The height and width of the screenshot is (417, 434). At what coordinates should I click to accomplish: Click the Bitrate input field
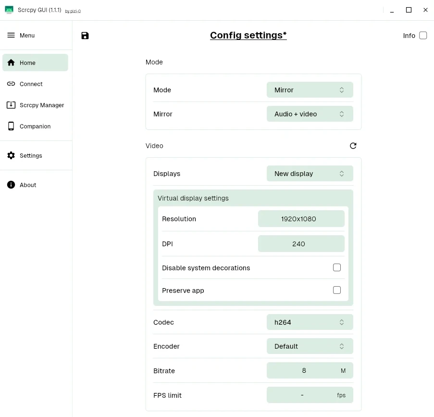[304, 371]
